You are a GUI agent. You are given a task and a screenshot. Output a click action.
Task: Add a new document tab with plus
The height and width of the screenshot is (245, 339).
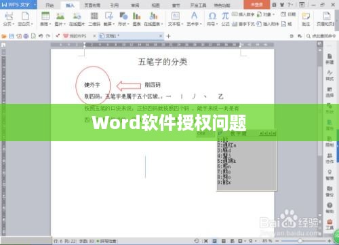pyautogui.click(x=168, y=36)
